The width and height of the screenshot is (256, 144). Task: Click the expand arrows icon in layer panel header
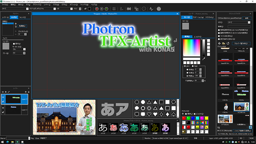coord(9,92)
